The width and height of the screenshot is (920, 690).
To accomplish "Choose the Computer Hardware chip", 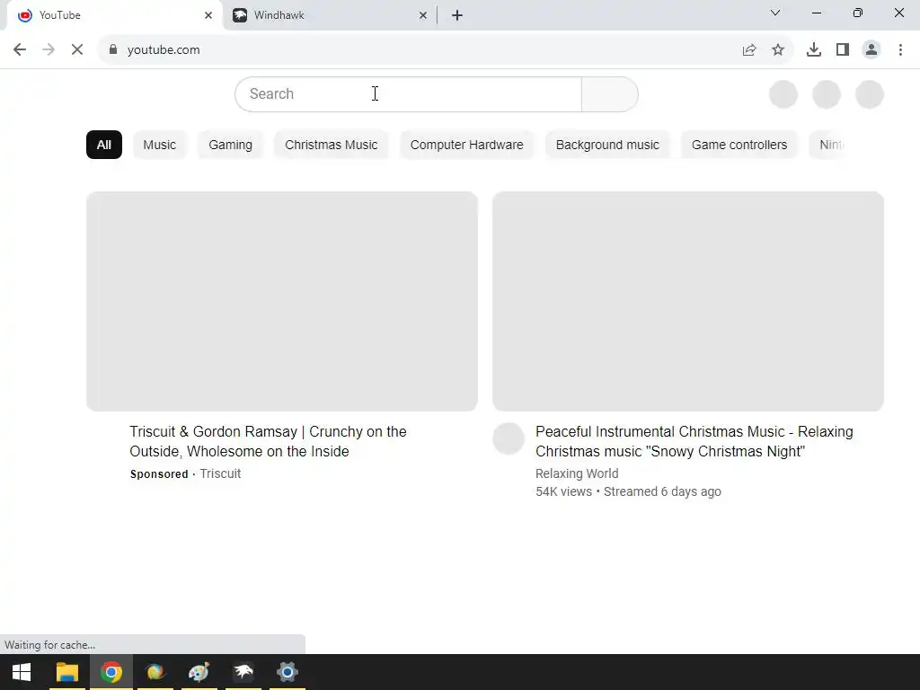I will tap(467, 145).
